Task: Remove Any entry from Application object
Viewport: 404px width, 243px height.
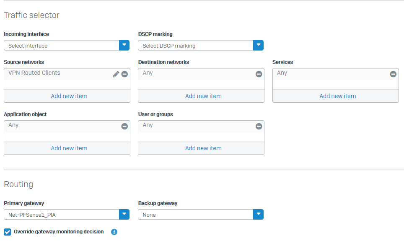Action: (124, 126)
